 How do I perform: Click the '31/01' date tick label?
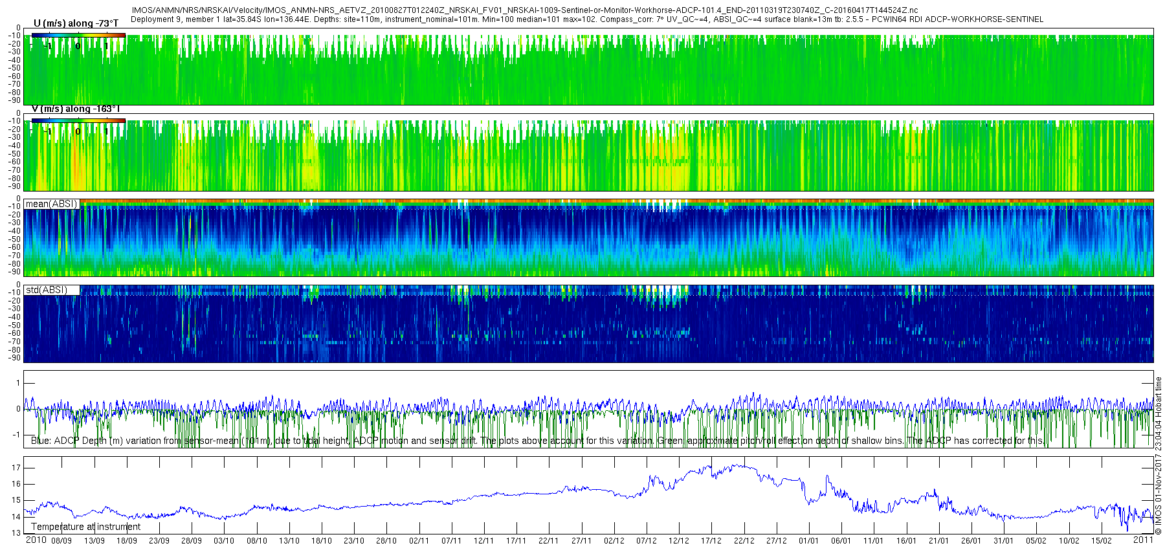click(1004, 541)
